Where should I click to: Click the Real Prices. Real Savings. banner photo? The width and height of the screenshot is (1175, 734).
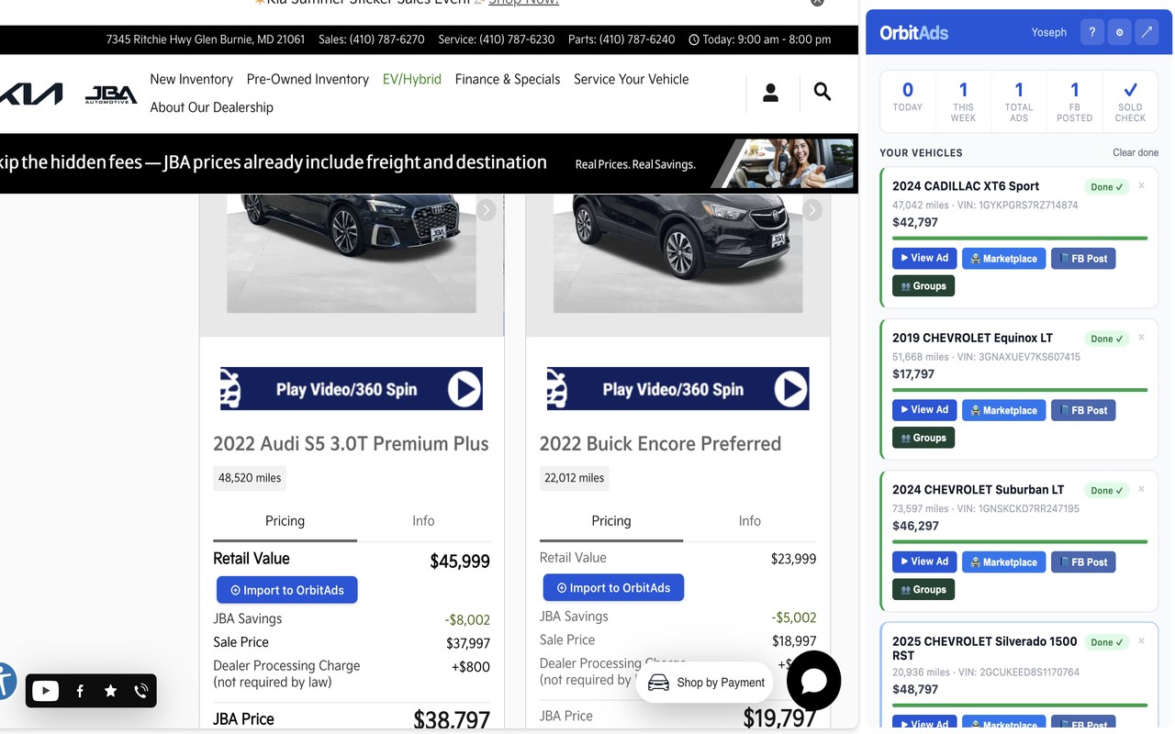[x=783, y=163]
